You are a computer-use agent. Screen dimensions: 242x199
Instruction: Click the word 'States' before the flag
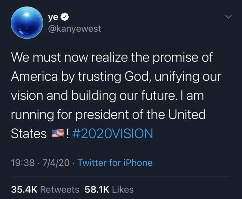[x=29, y=133]
